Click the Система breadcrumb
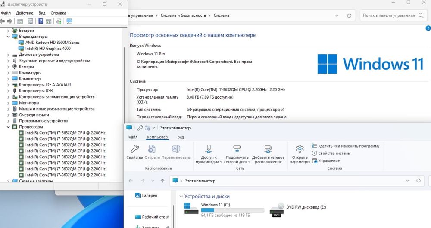This screenshot has width=431, height=228. [x=221, y=15]
